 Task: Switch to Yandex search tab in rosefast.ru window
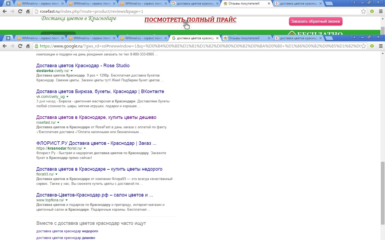pyautogui.click(x=298, y=3)
